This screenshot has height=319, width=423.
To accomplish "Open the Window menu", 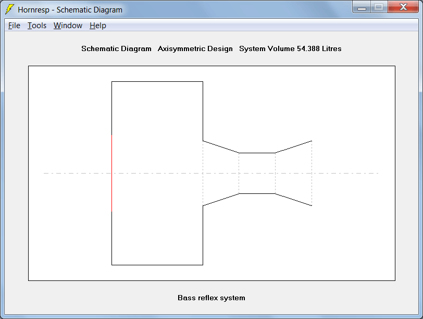I will point(68,26).
